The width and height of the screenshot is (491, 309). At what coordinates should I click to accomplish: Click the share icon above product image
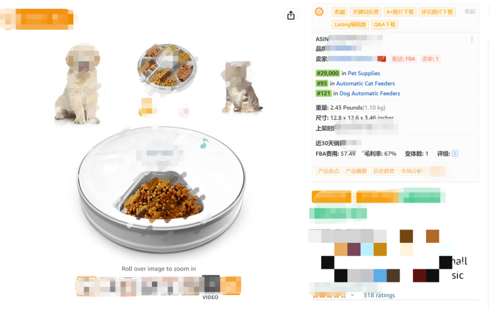point(291,15)
